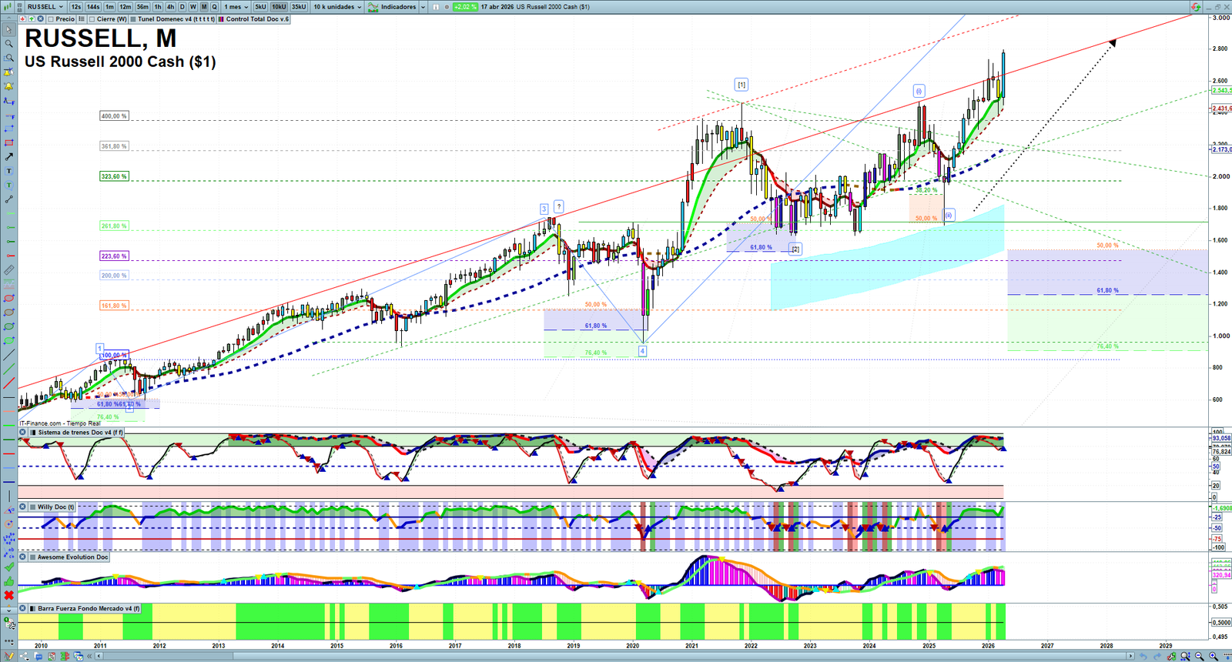The height and width of the screenshot is (662, 1232).
Task: Switch to the M monthly timeframe
Action: pos(204,7)
